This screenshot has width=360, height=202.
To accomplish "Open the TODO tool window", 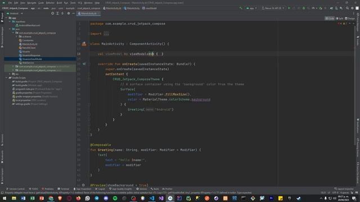I will (34, 189).
